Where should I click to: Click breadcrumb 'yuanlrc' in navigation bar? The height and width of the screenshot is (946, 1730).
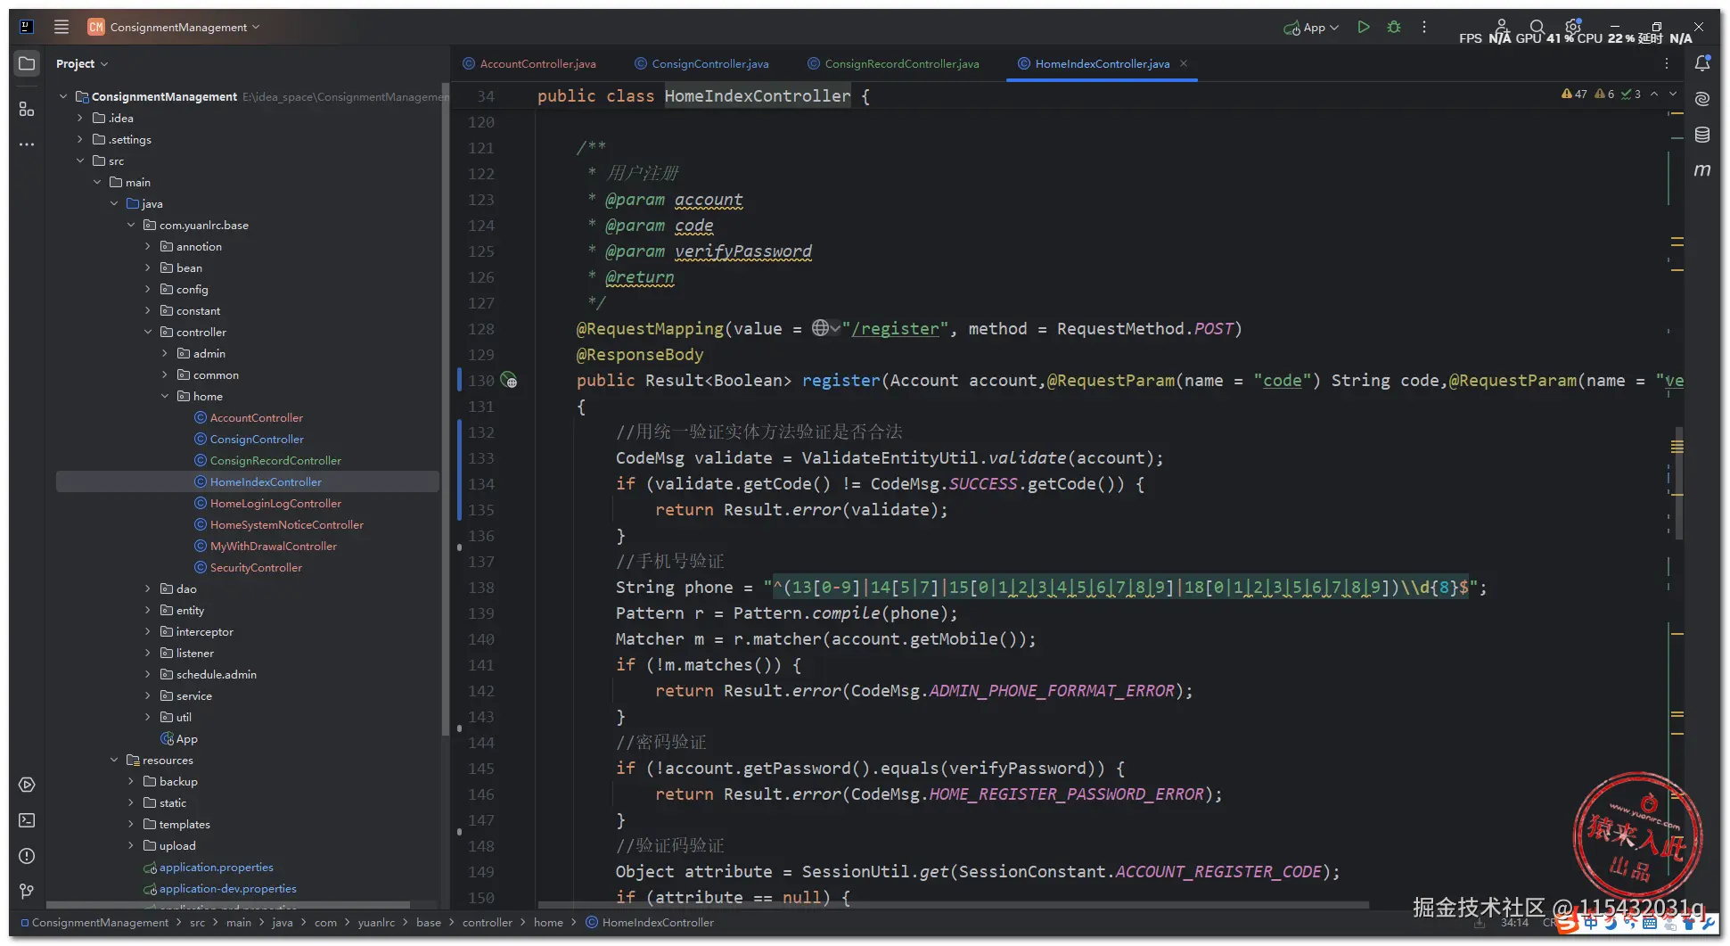[x=376, y=922]
